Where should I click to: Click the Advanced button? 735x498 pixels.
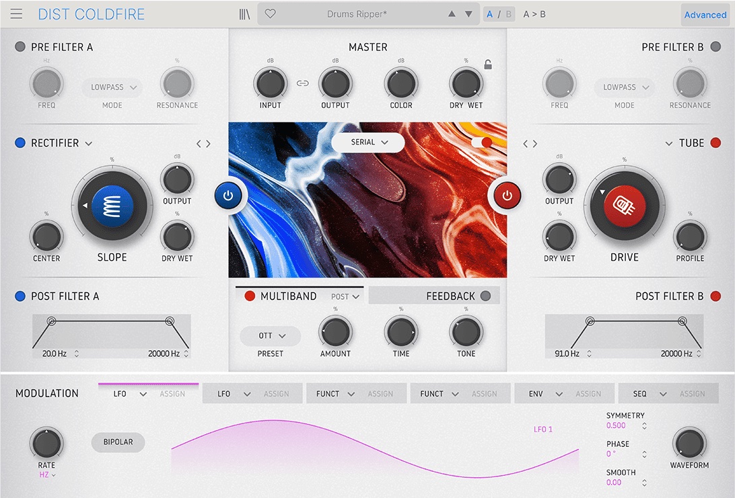705,14
